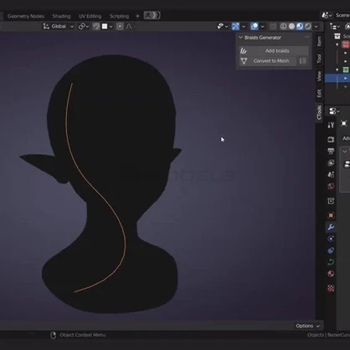
Task: Open the scene selector icon dropdown
Action: [327, 15]
